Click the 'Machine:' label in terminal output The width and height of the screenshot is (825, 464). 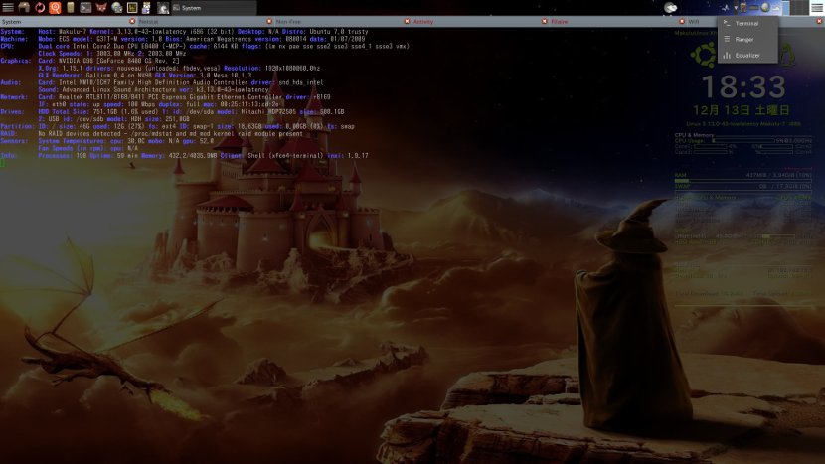(x=14, y=39)
